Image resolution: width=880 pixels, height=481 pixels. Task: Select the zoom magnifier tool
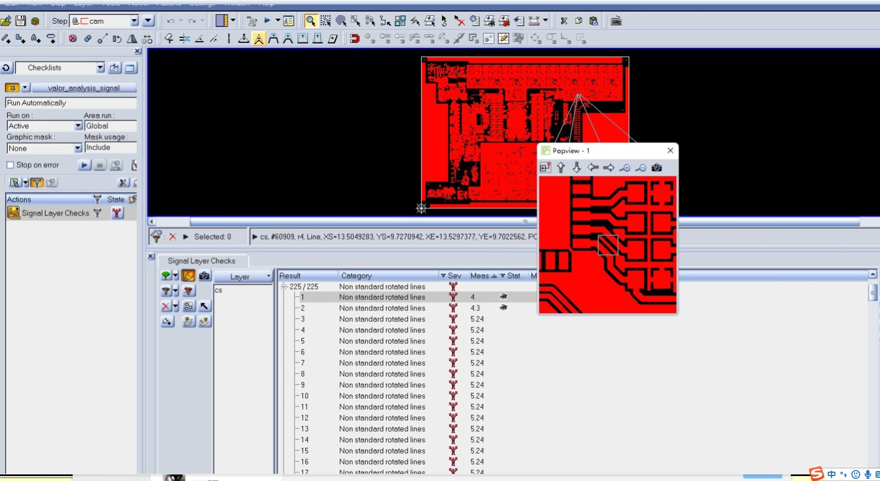click(x=311, y=21)
